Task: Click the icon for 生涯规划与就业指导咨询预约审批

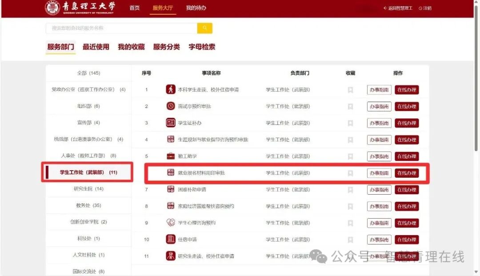Action: (x=171, y=139)
